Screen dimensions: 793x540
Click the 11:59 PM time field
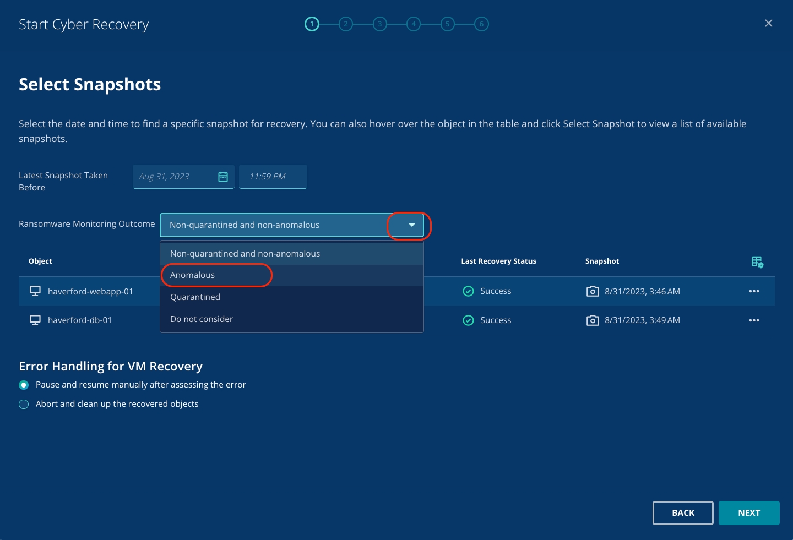click(273, 177)
